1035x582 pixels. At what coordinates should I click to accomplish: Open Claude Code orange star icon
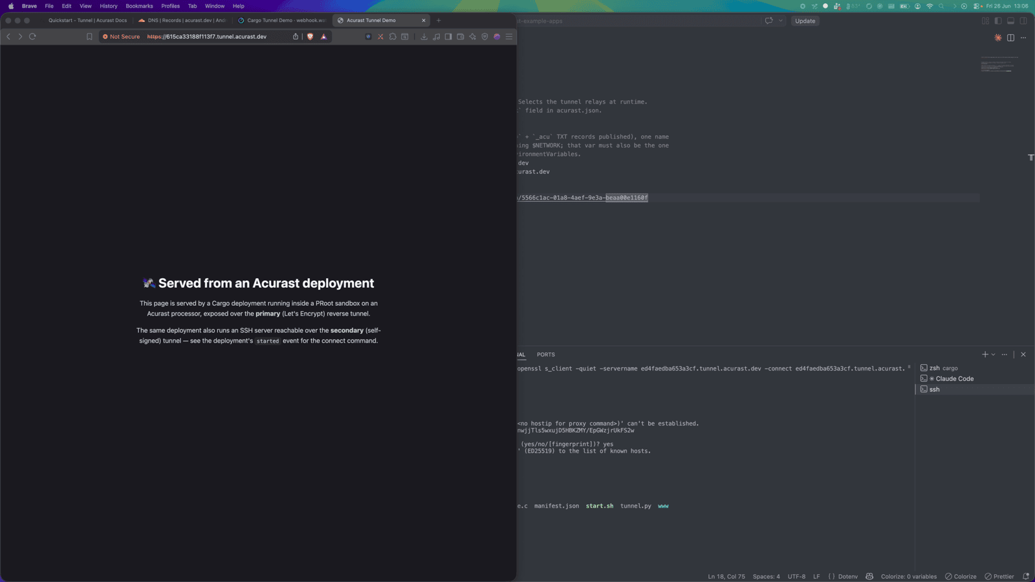point(998,38)
